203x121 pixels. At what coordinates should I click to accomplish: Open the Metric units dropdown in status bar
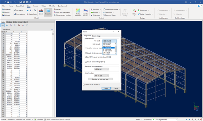[139, 119]
